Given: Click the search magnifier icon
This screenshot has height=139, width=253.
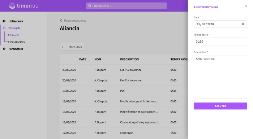Looking at the screenshot, I should (90, 6).
